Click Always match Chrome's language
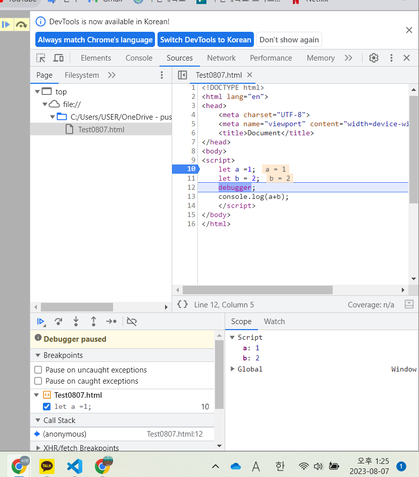 click(95, 39)
